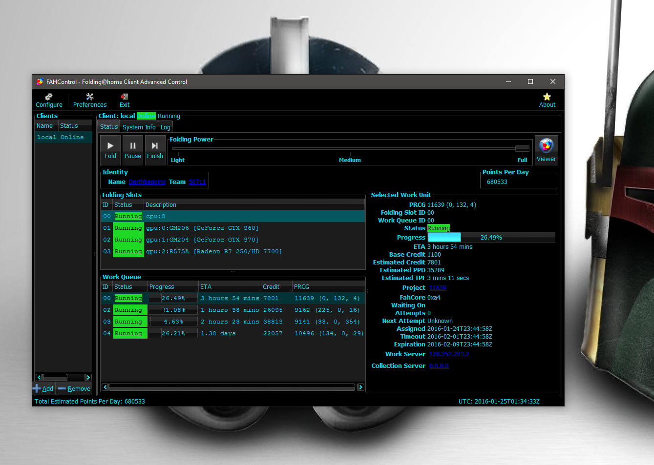Click the FahCore 0xa4 value
This screenshot has height=465, width=654.
434,298
